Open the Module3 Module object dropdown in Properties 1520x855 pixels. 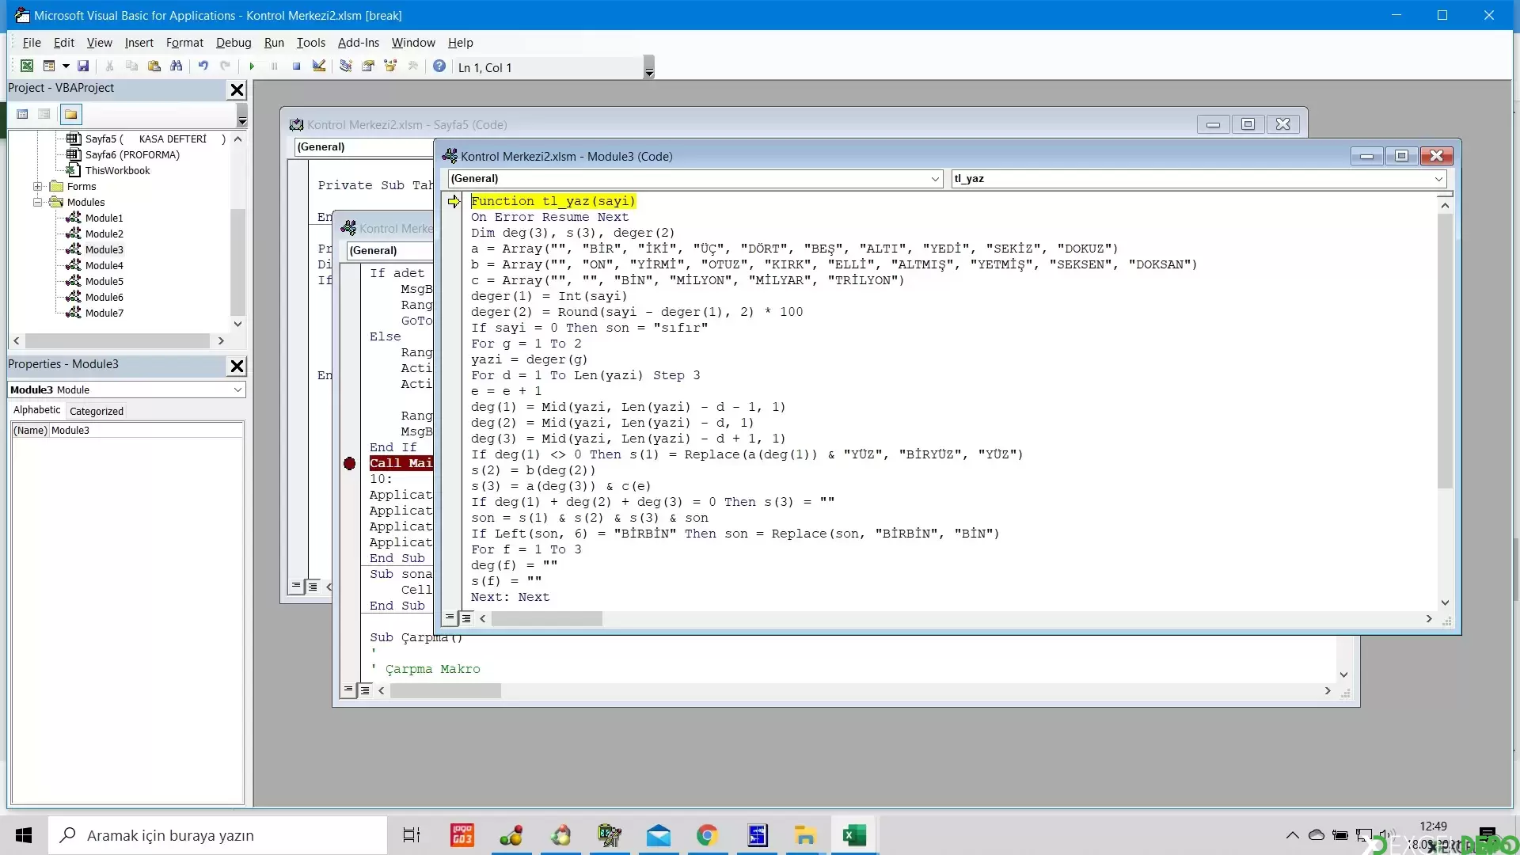coord(237,390)
